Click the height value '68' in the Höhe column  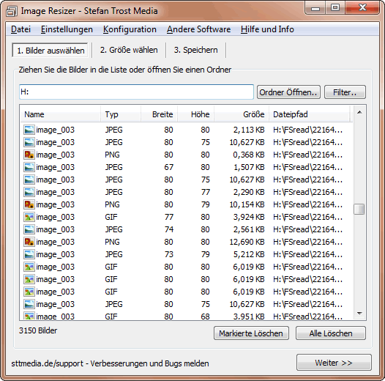(205, 317)
